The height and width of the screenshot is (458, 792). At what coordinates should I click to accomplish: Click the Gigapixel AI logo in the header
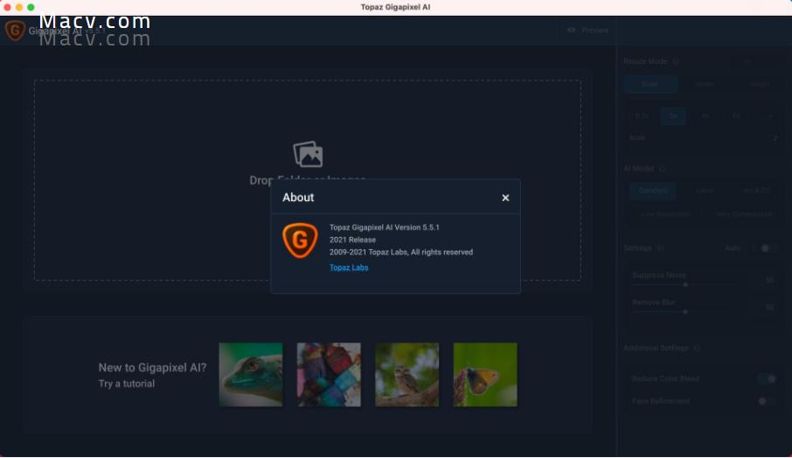point(15,31)
